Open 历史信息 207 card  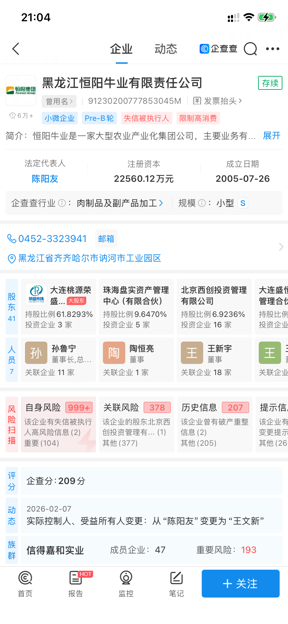pyautogui.click(x=215, y=424)
